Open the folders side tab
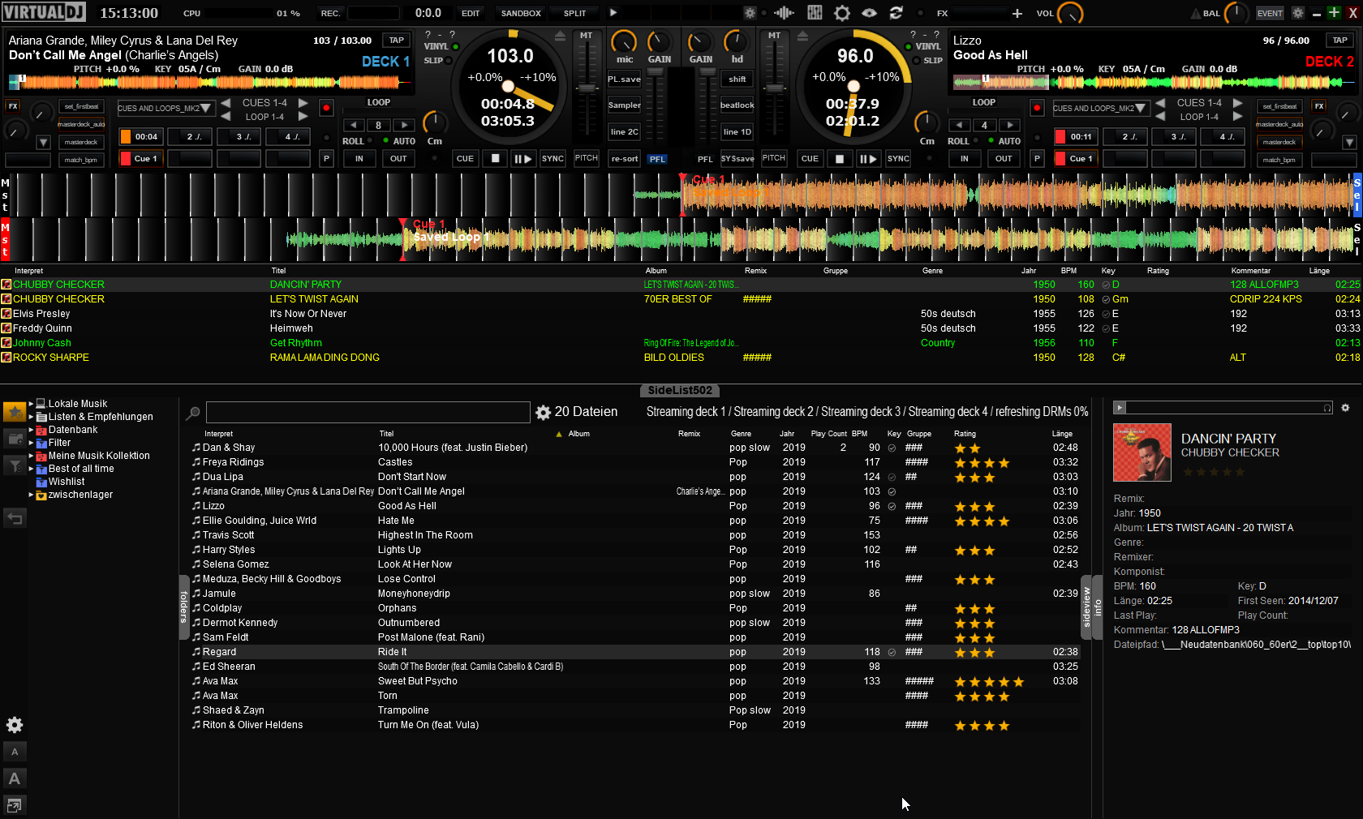 [x=184, y=607]
